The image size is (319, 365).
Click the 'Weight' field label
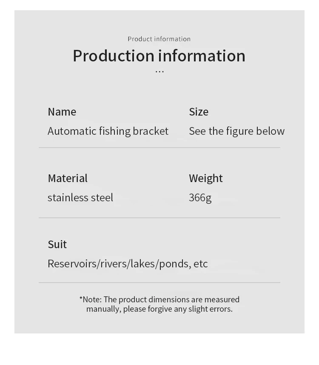tap(206, 178)
